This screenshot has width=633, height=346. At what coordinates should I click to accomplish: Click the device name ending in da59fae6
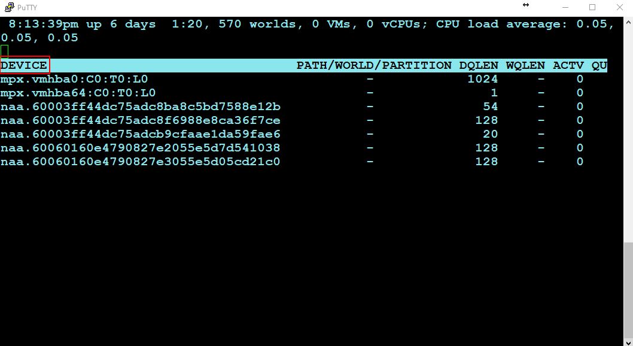(x=140, y=134)
